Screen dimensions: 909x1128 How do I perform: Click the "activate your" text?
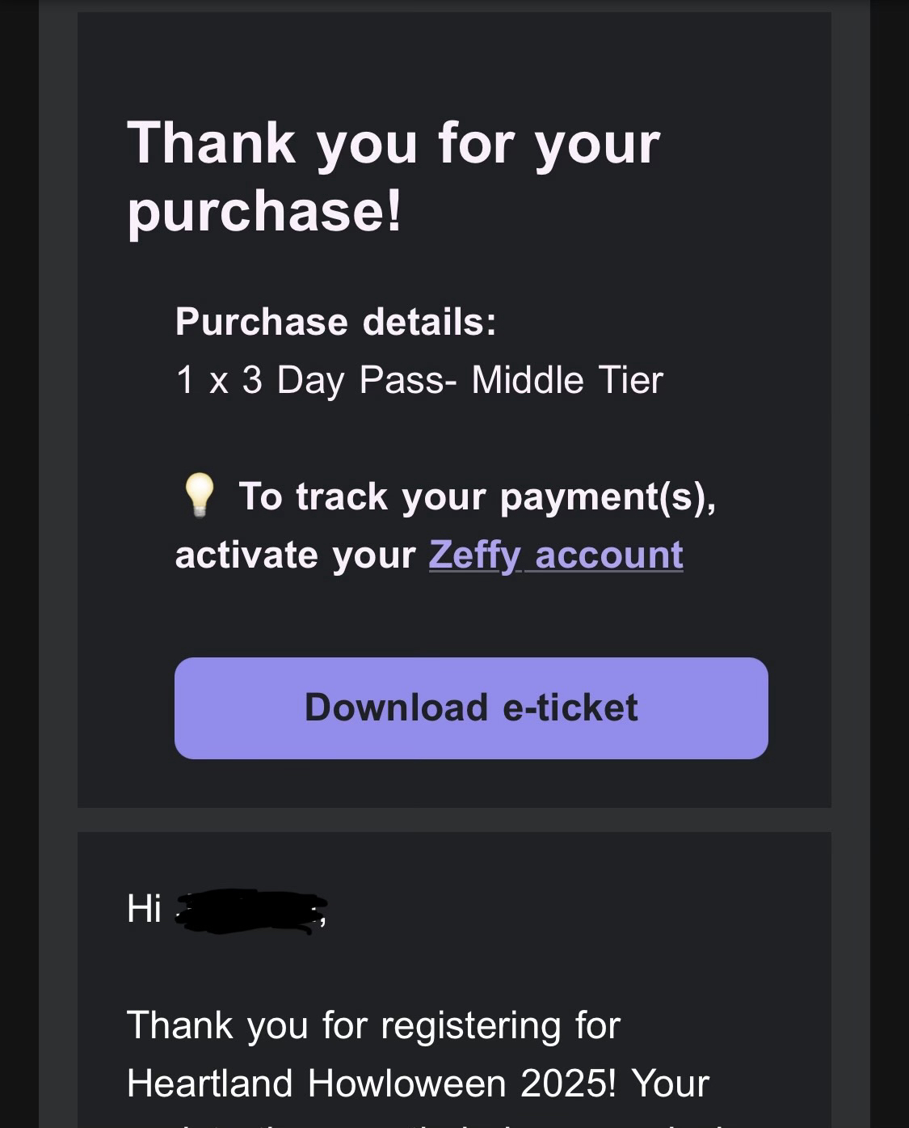pyautogui.click(x=295, y=555)
